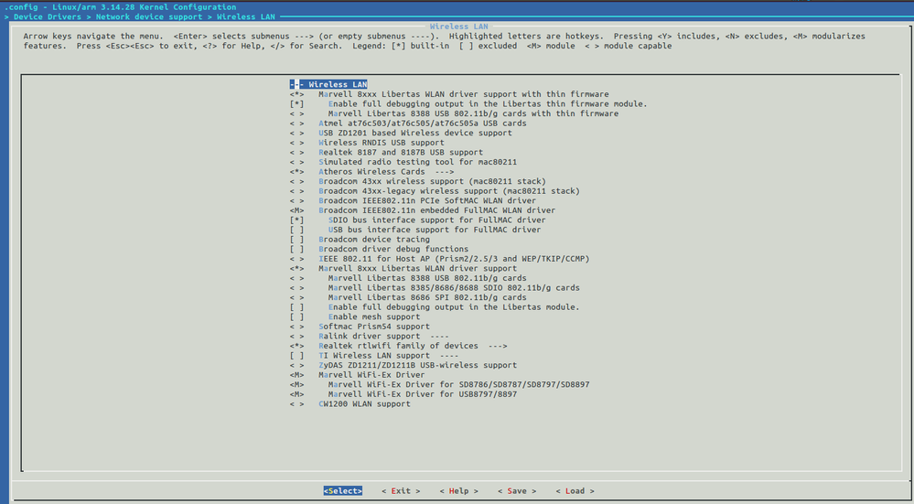Image resolution: width=914 pixels, height=504 pixels.
Task: Open Ralink driver support submenu
Action: pos(369,337)
